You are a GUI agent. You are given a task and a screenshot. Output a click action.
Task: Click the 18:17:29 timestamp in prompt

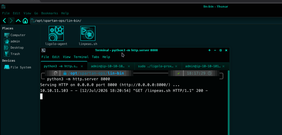tap(196, 73)
